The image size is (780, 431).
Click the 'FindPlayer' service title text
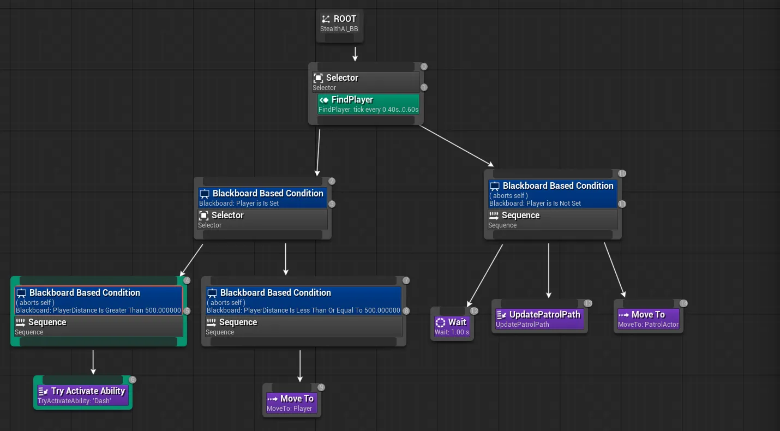click(352, 100)
